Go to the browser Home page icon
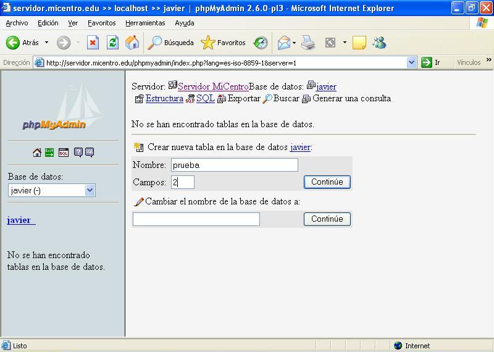This screenshot has height=352, width=494. (132, 43)
